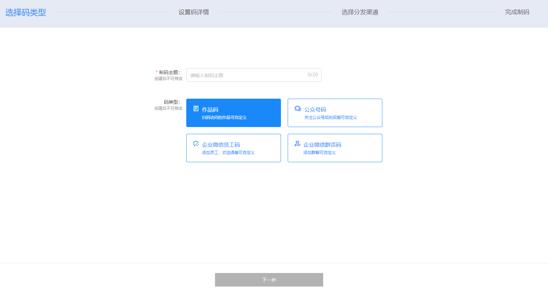
Task: Choose the 企业微信员工码 option card
Action: click(234, 148)
